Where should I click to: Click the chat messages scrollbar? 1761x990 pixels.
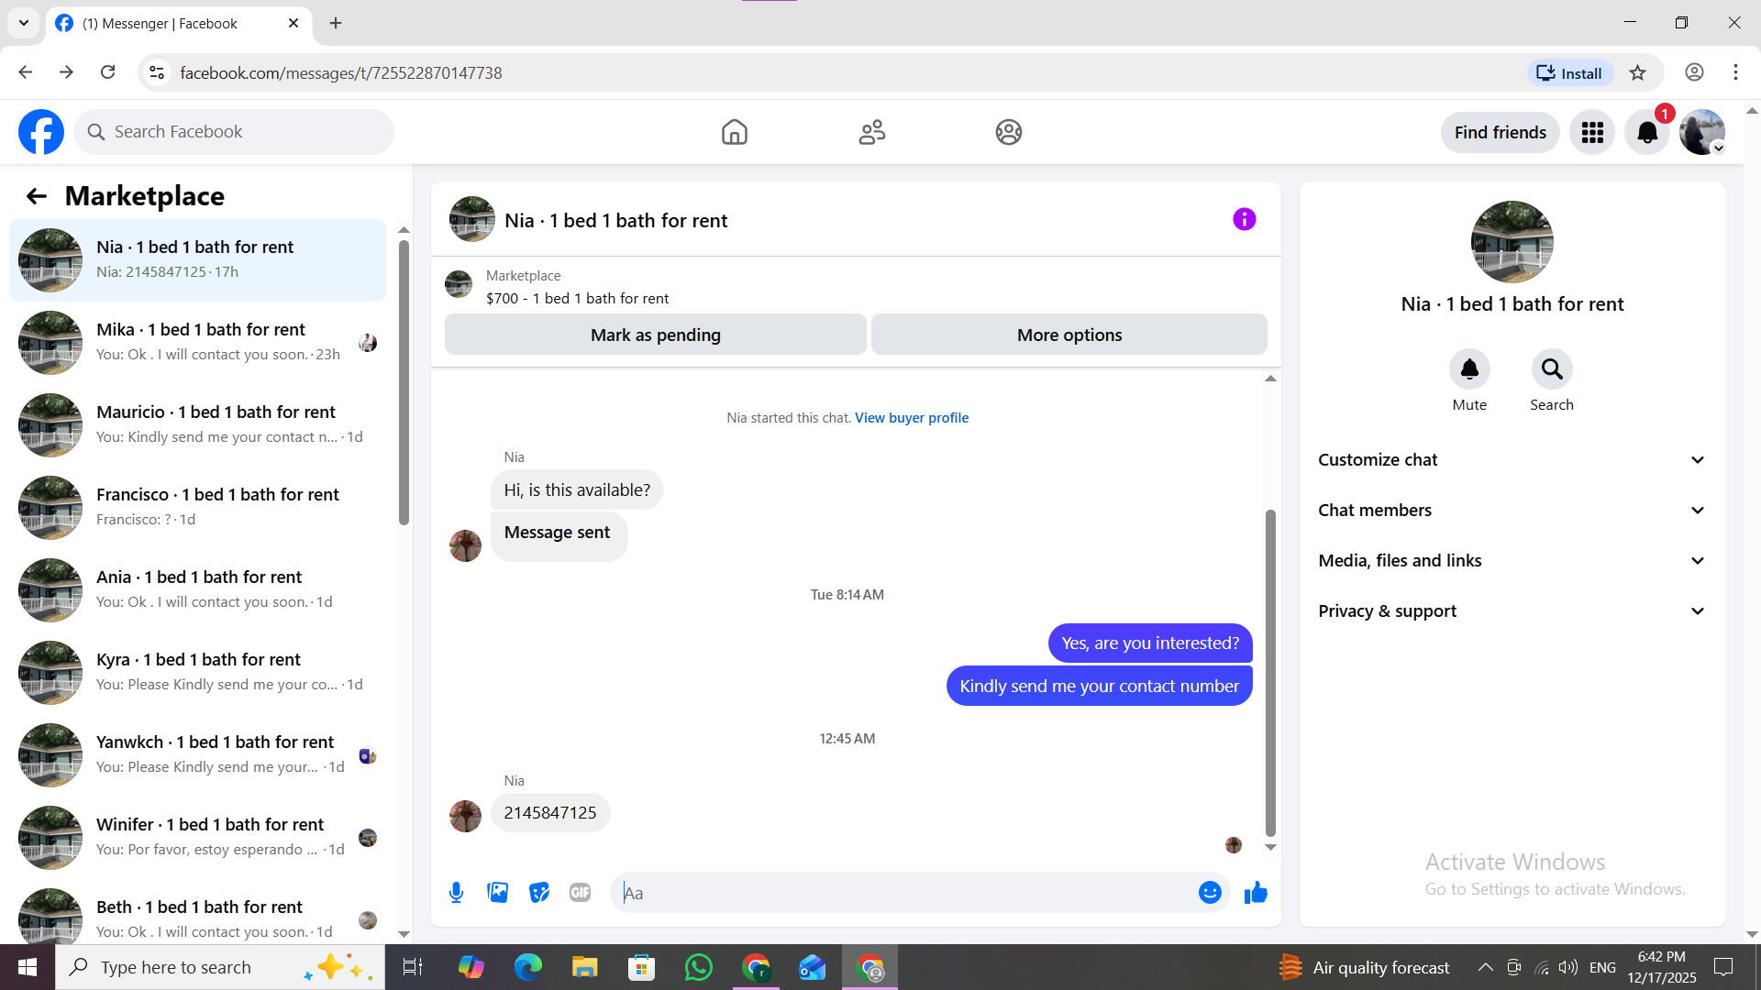(x=1270, y=674)
